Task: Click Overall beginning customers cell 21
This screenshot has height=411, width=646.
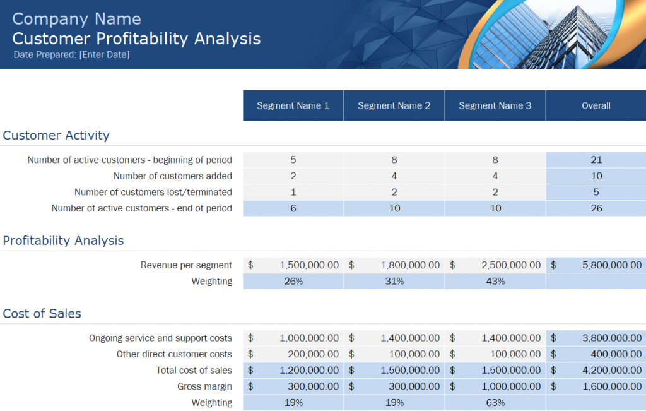Action: point(596,160)
